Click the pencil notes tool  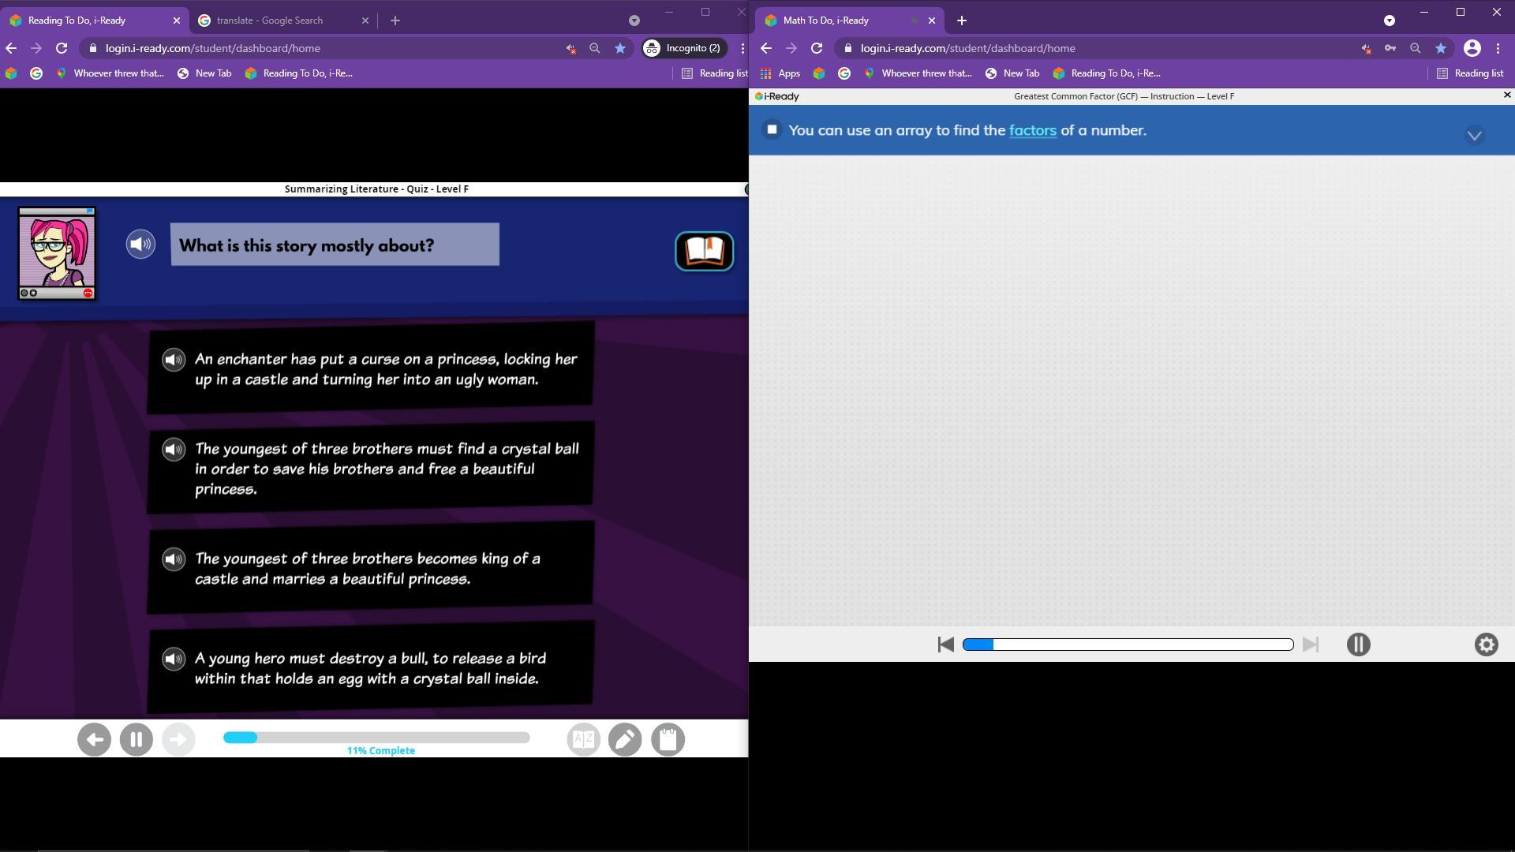625,739
